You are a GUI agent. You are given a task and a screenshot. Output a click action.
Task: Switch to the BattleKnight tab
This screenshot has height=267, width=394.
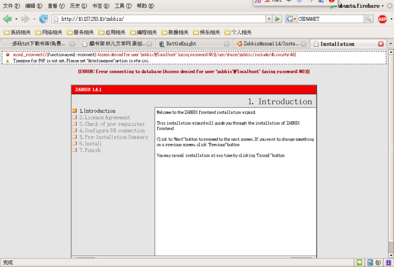194,44
